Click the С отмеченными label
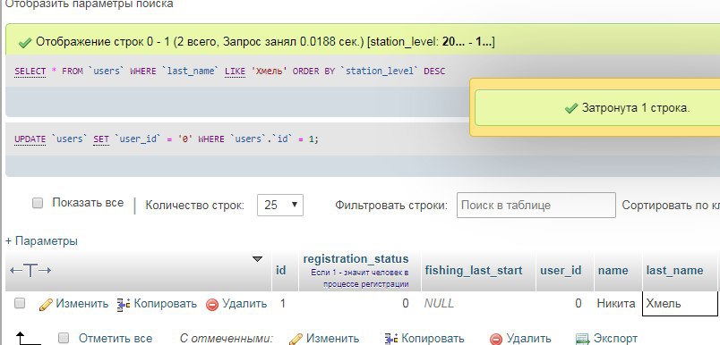Image resolution: width=720 pixels, height=345 pixels. tap(227, 339)
